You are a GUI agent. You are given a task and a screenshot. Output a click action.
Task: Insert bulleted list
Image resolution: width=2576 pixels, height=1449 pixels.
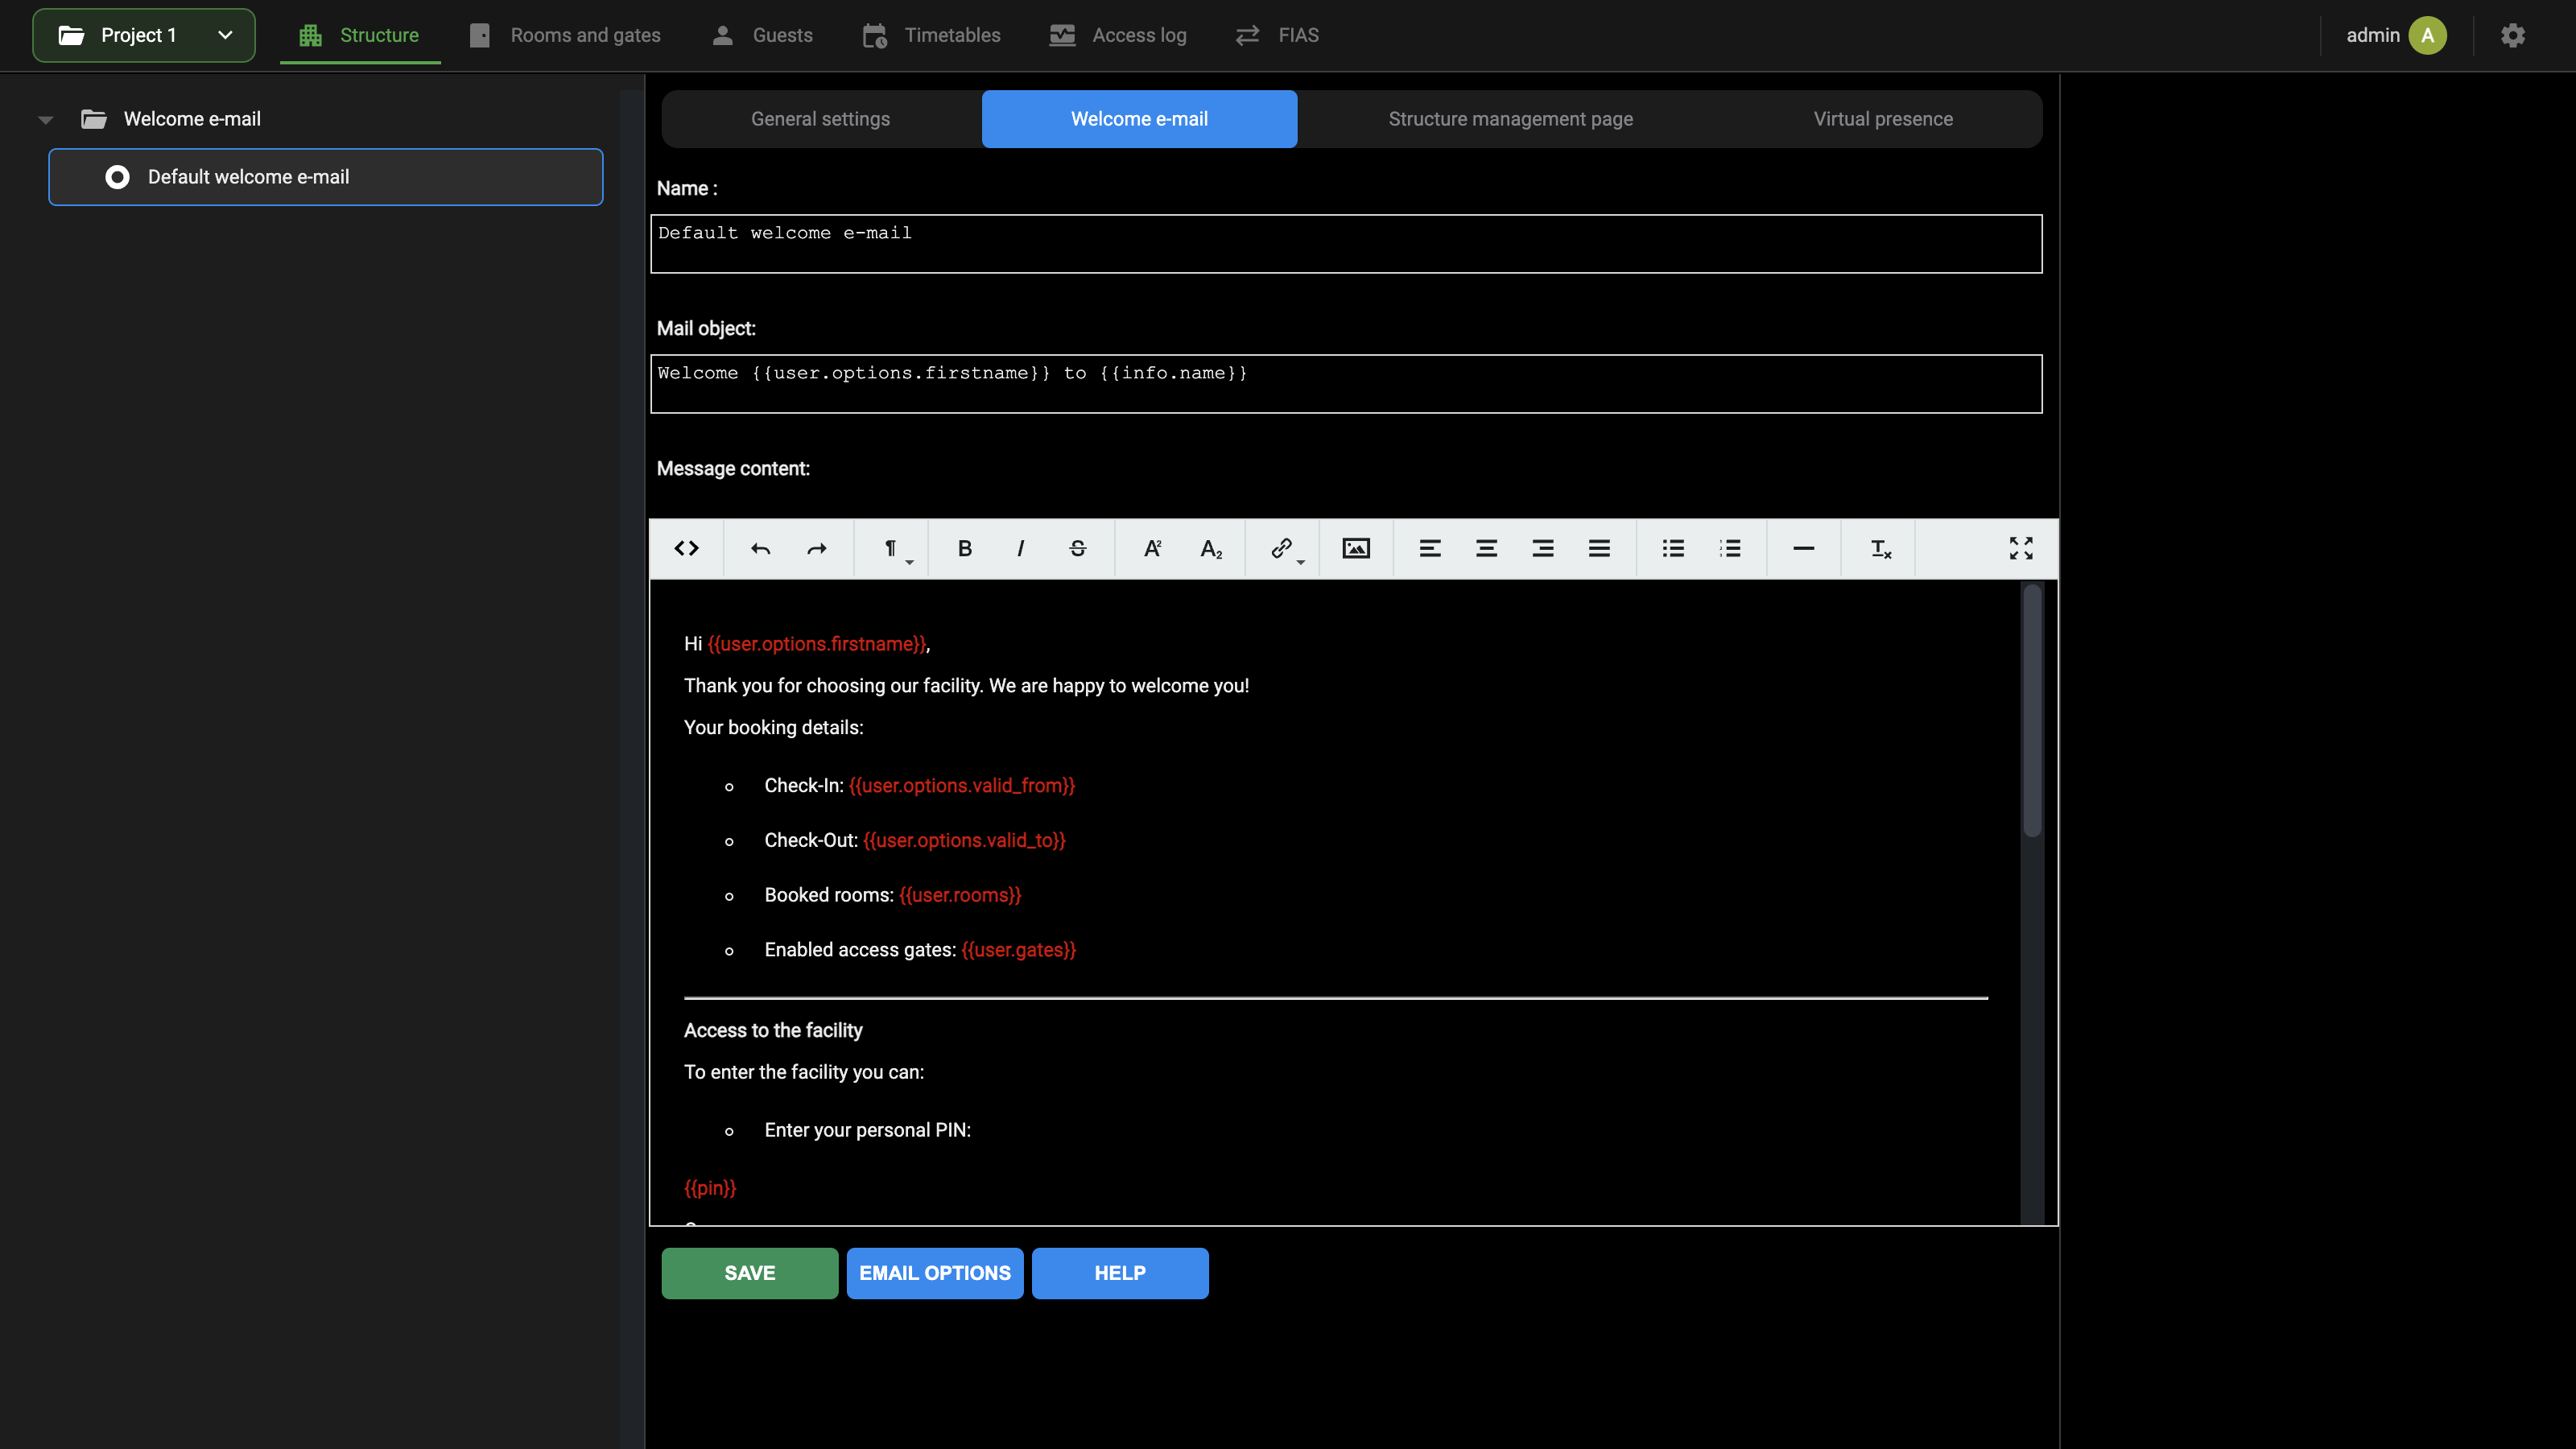point(1674,548)
